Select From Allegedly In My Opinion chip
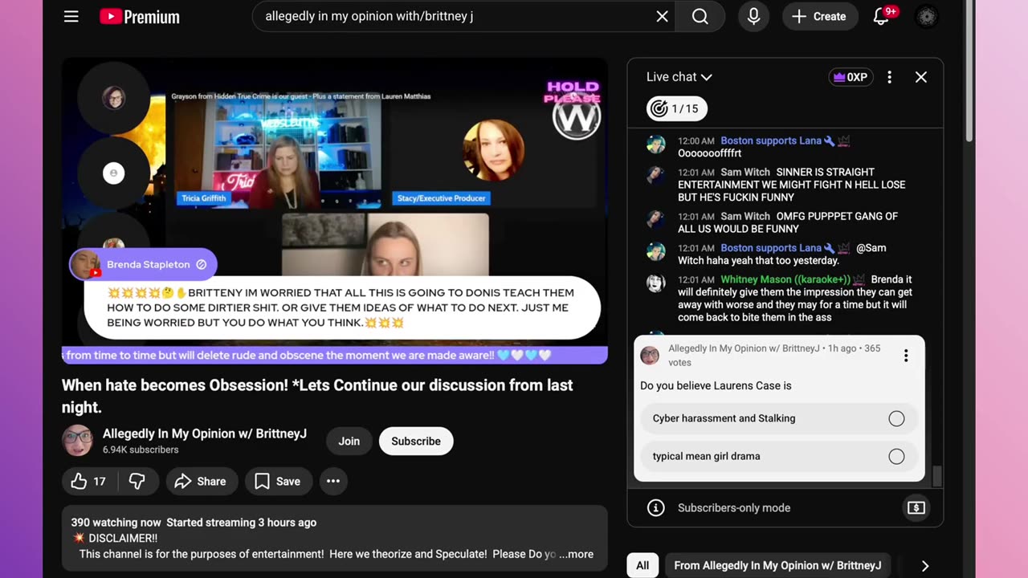This screenshot has width=1028, height=578. tap(777, 565)
